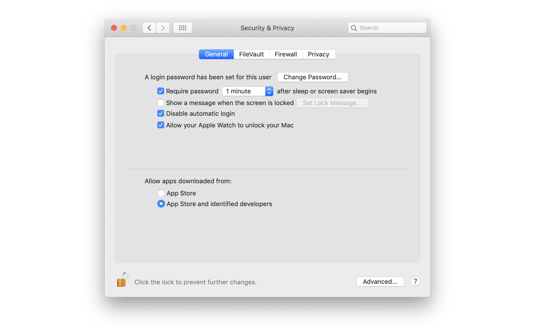Enable Show a message when screen is locked

(x=161, y=103)
